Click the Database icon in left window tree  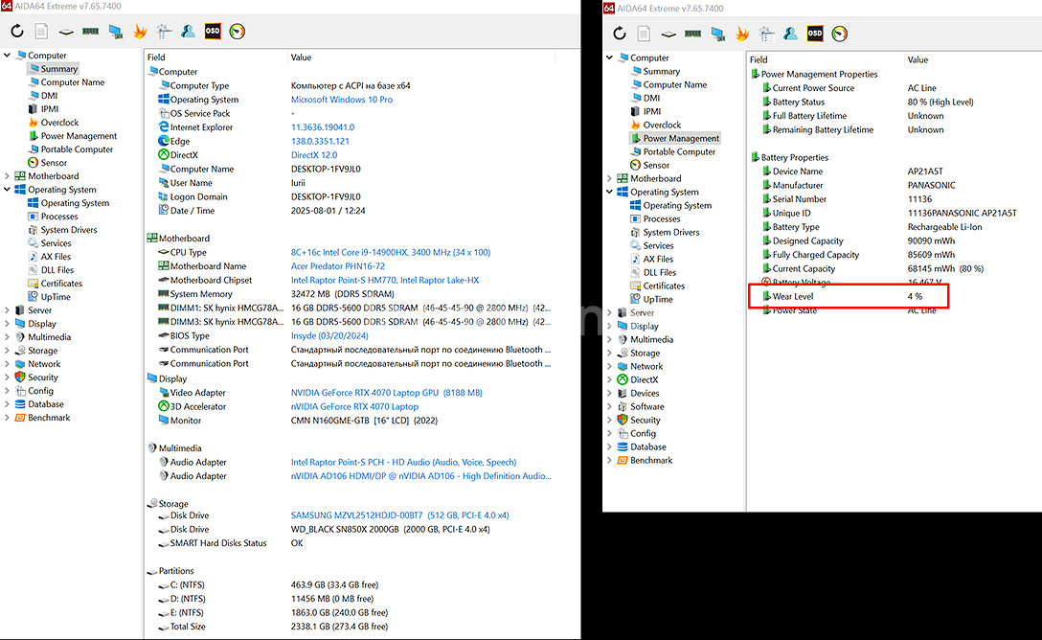coord(20,404)
